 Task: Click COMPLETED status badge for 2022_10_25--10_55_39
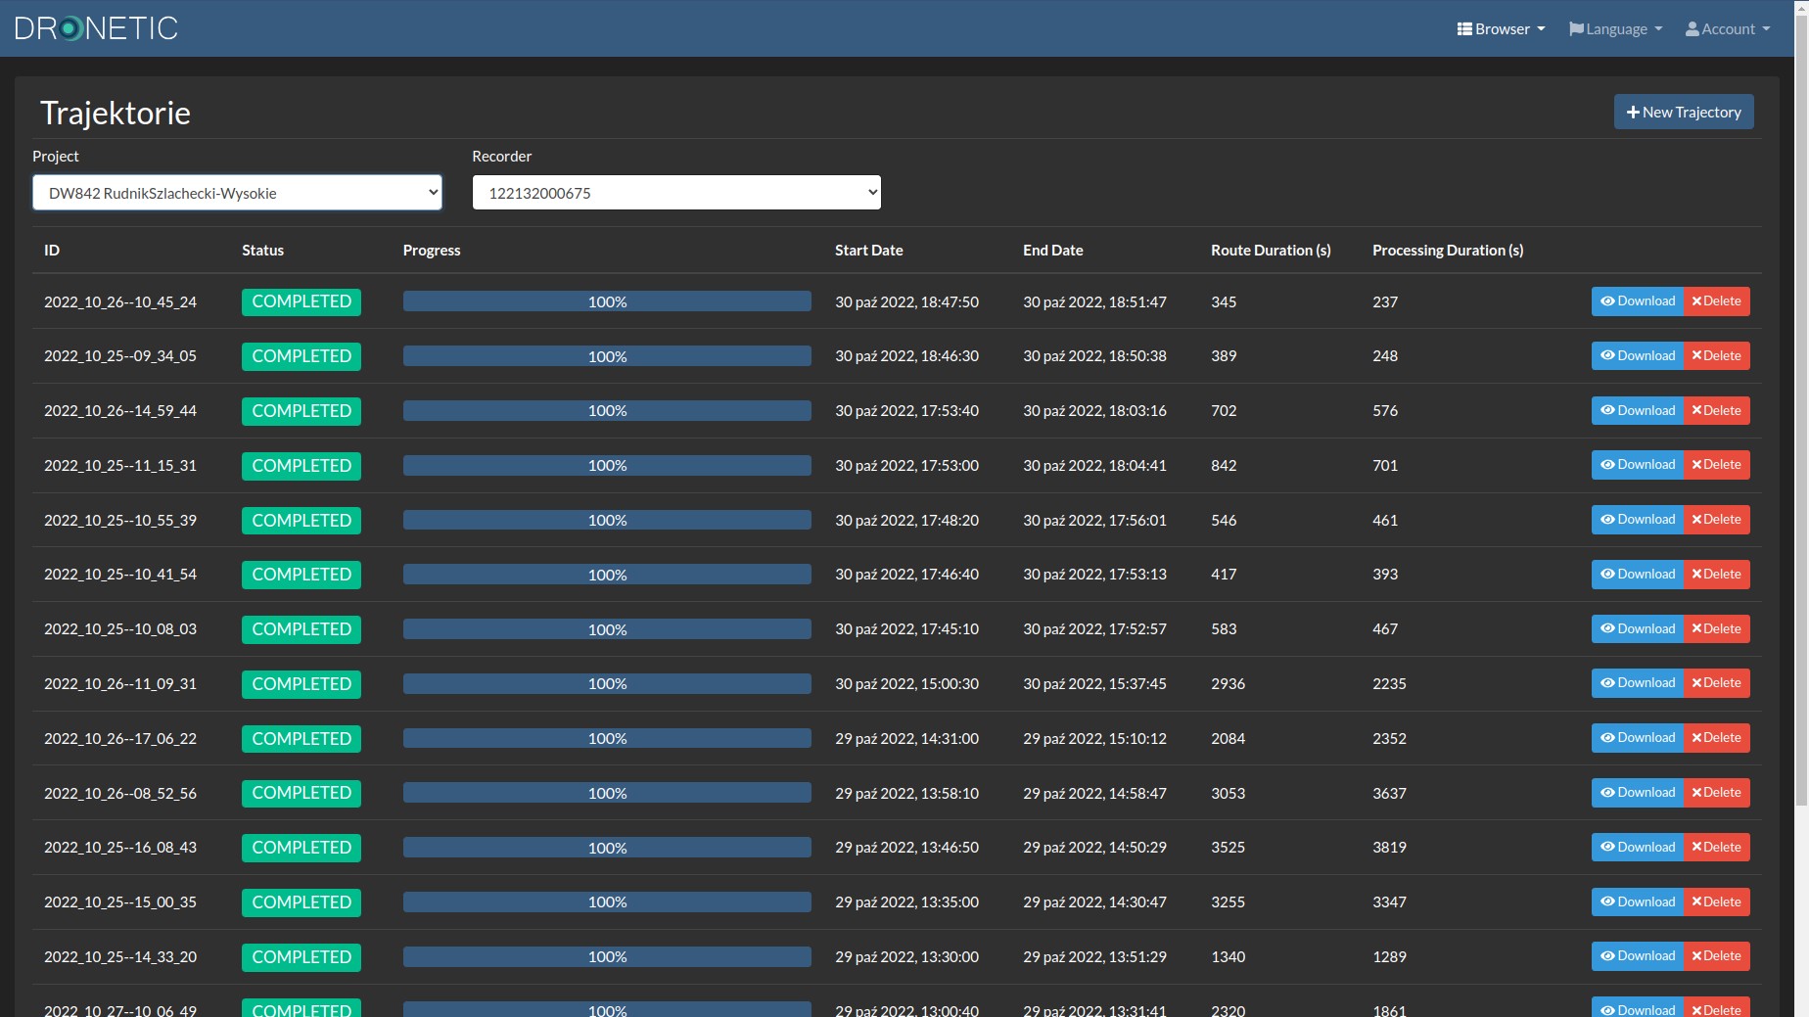(x=301, y=521)
